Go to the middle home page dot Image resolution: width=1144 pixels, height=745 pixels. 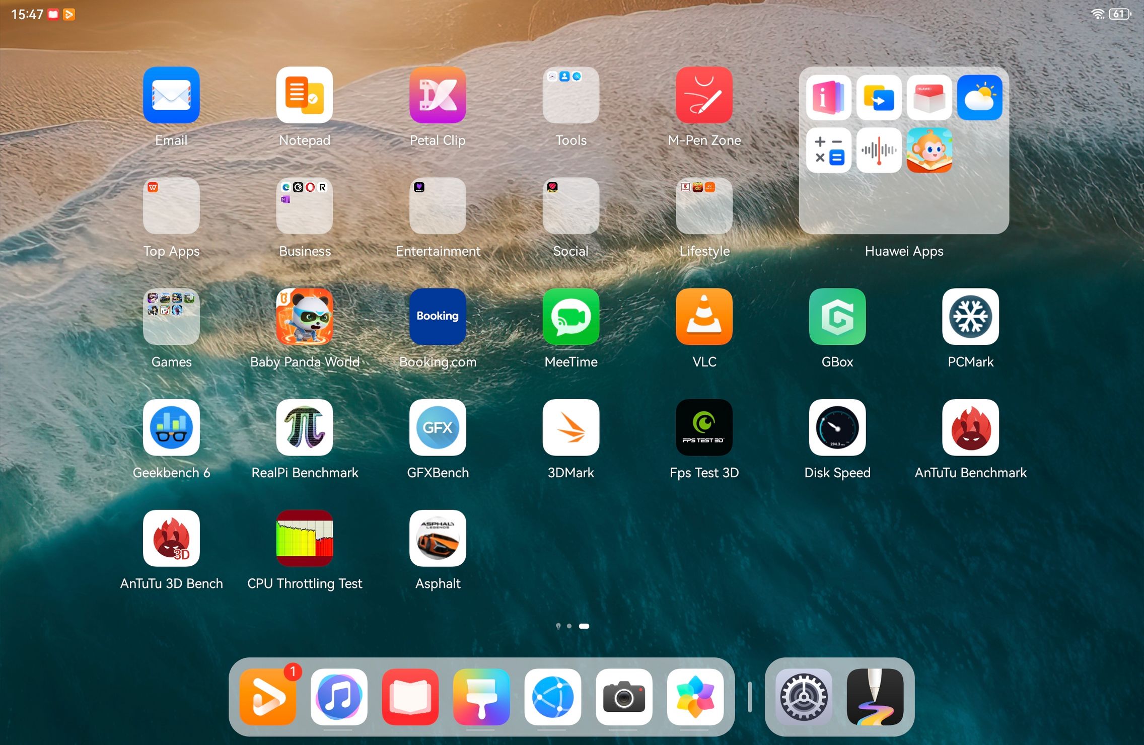[x=569, y=626]
